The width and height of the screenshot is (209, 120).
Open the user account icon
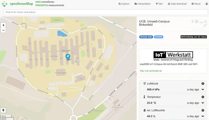click(x=206, y=4)
